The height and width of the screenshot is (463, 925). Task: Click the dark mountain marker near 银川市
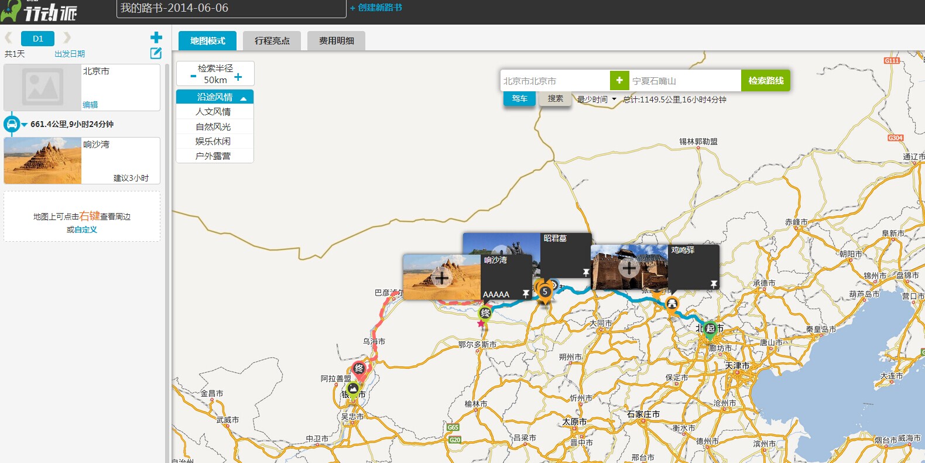click(x=352, y=389)
